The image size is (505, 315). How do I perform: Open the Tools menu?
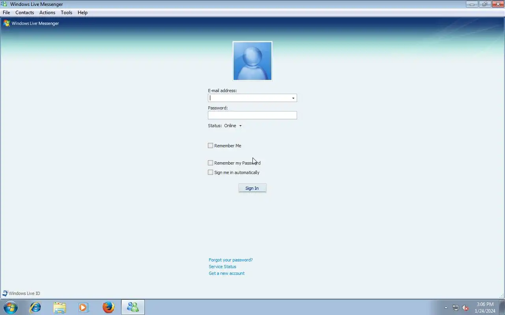coord(66,13)
